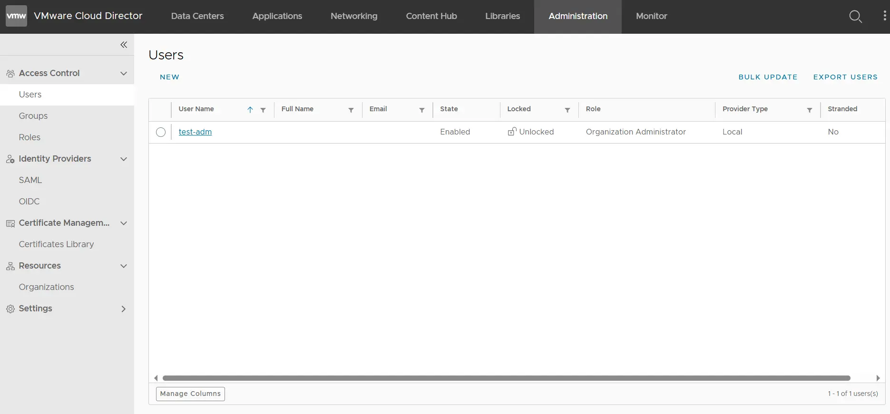Click the left arrow of horizontal scrollbar
The image size is (890, 414).
point(156,378)
